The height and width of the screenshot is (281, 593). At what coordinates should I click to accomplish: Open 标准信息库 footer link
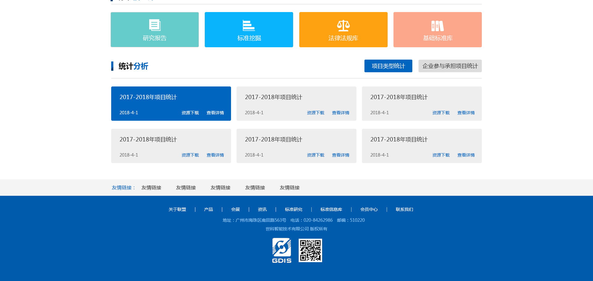(331, 210)
